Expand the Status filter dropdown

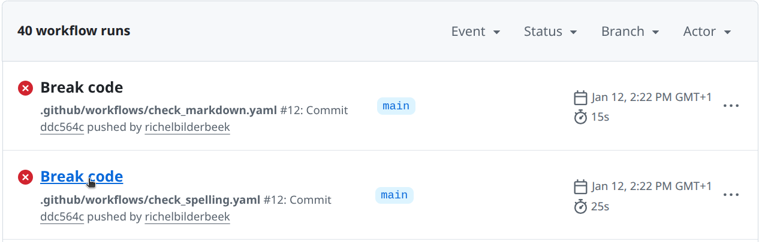point(550,32)
